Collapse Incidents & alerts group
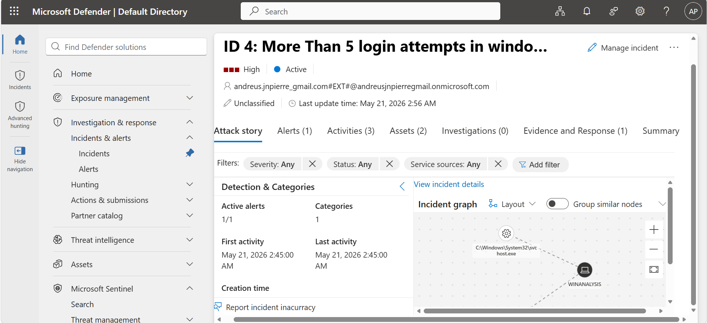This screenshot has width=707, height=323. [x=190, y=137]
